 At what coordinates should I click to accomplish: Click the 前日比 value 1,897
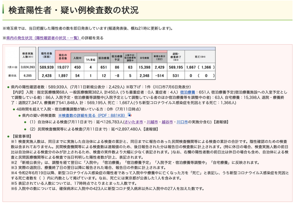pos(63,76)
